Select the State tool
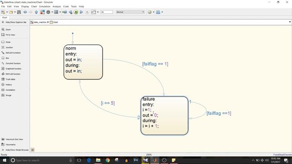292x164 pixels. pos(6,42)
